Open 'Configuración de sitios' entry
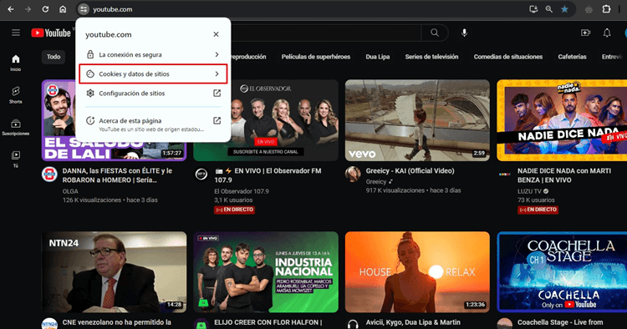 [x=153, y=93]
